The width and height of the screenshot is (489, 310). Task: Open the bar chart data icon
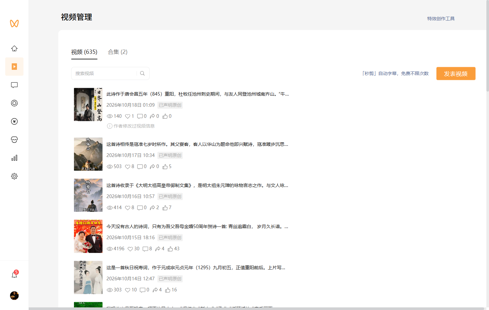point(14,158)
